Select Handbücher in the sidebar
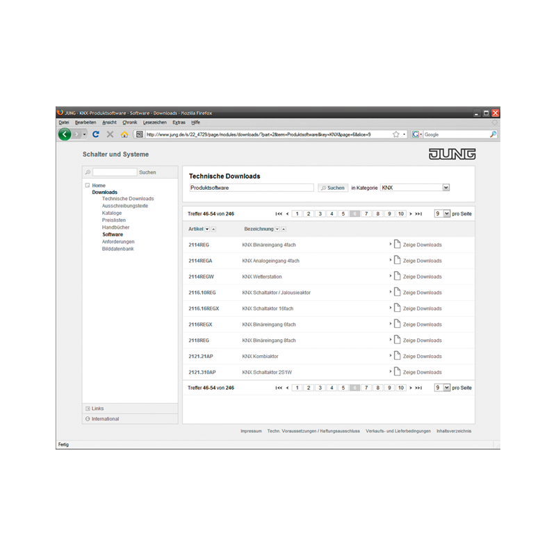 point(115,227)
